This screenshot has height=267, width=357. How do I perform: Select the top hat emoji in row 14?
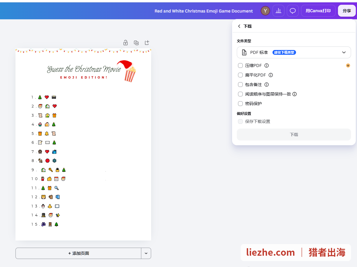pyautogui.click(x=43, y=215)
